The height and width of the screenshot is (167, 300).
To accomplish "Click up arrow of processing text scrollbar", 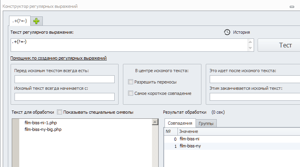I will pos(155,122).
